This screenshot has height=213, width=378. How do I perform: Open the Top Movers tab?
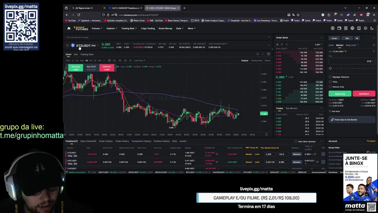291,108
